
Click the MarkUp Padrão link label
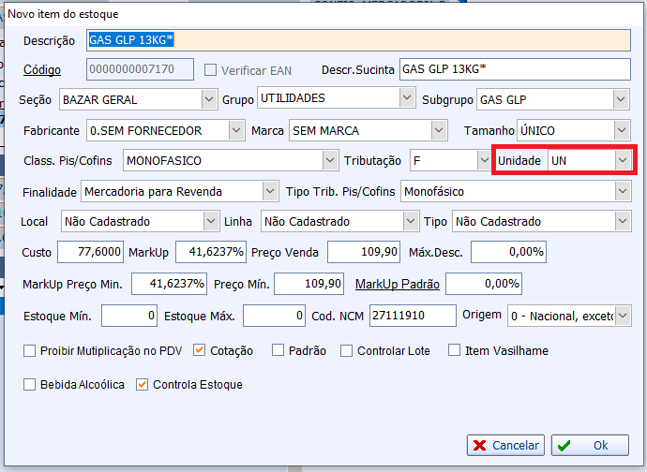click(398, 284)
